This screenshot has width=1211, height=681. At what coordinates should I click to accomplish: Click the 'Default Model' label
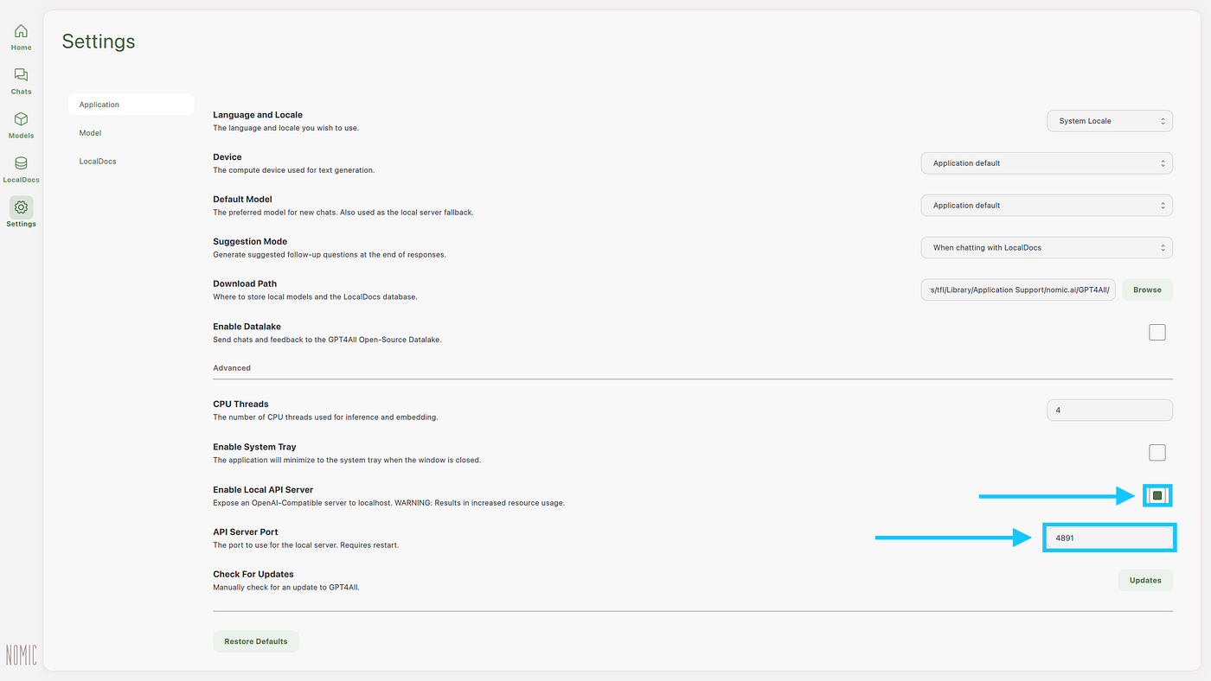click(242, 200)
